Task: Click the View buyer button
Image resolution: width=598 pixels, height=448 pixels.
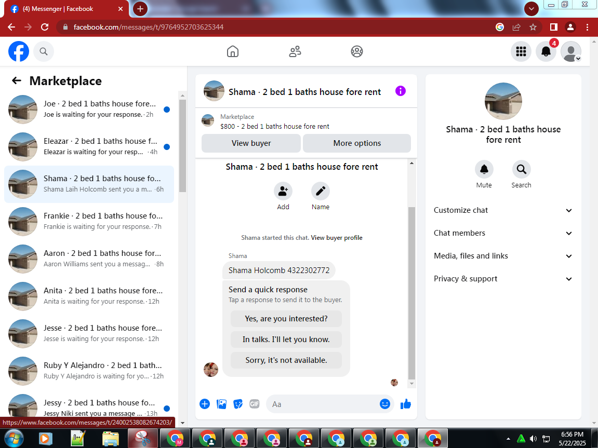Action: click(x=251, y=143)
